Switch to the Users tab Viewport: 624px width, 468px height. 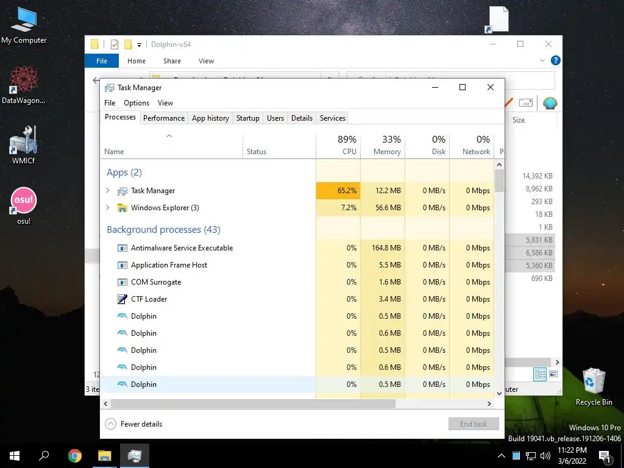pyautogui.click(x=275, y=118)
